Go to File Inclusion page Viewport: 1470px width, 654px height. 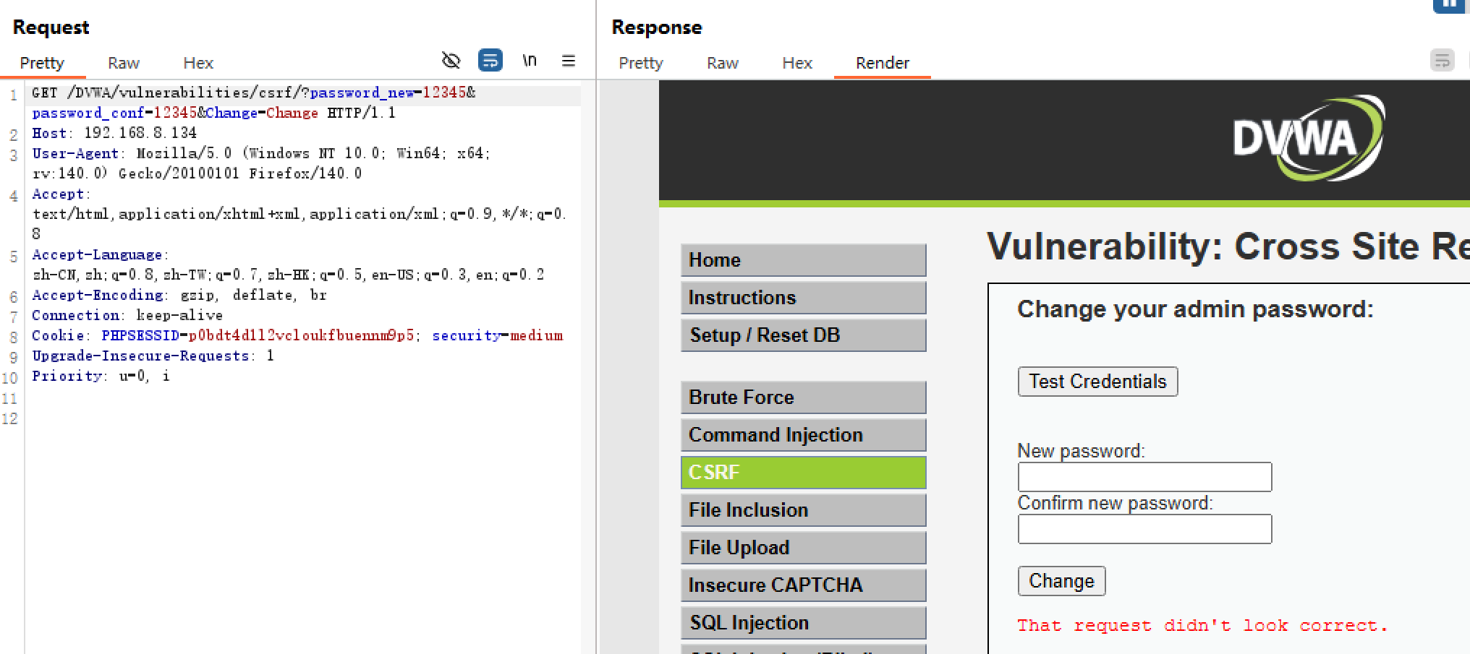tap(803, 510)
